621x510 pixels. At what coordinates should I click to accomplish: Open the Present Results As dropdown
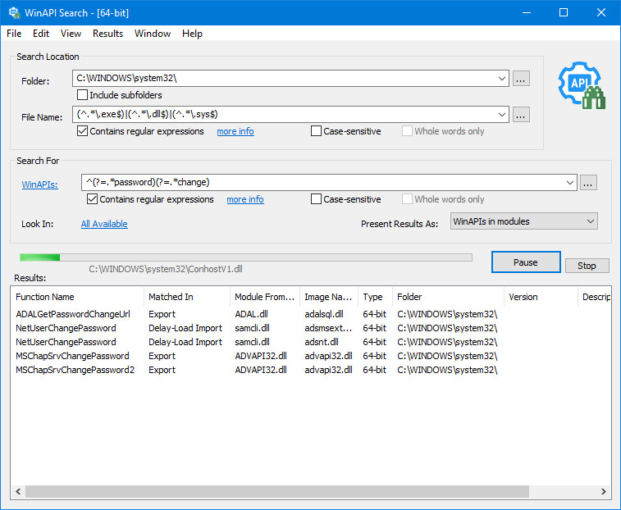pyautogui.click(x=523, y=221)
